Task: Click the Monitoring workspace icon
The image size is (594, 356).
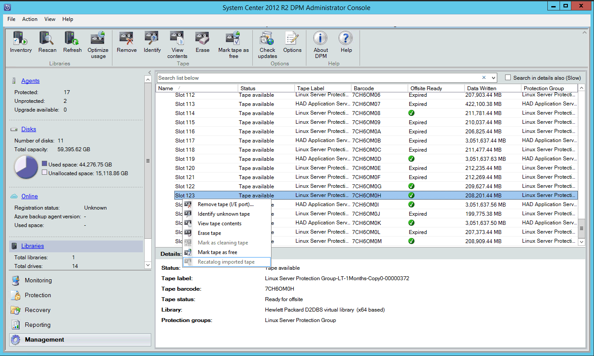Action: pos(16,280)
